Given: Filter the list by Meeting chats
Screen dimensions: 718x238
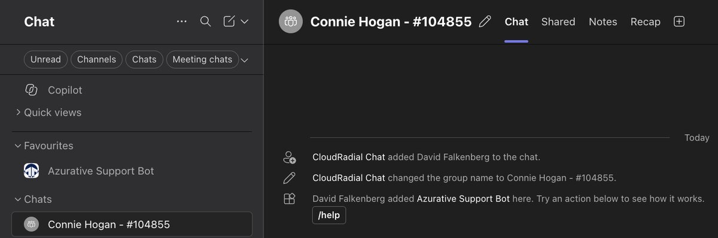Looking at the screenshot, I should (x=202, y=60).
